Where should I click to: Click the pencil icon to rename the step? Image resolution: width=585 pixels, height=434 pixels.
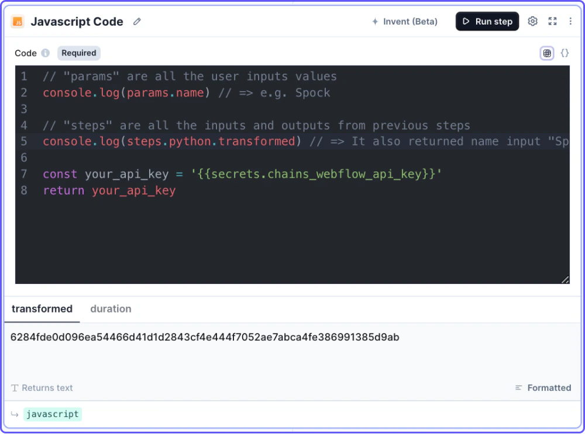click(137, 22)
